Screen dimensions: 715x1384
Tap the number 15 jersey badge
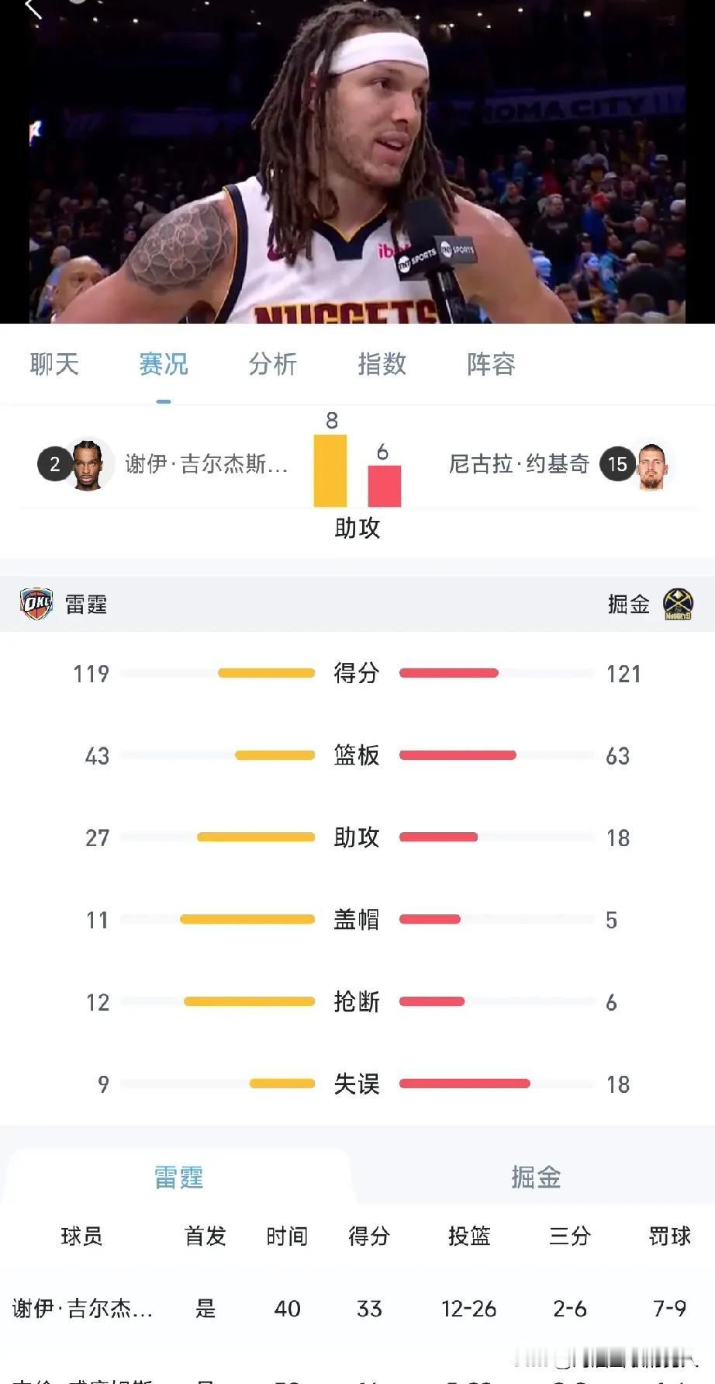click(x=617, y=464)
